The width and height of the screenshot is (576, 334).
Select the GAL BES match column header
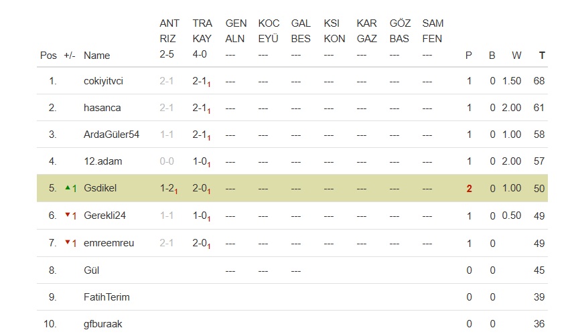(x=301, y=31)
